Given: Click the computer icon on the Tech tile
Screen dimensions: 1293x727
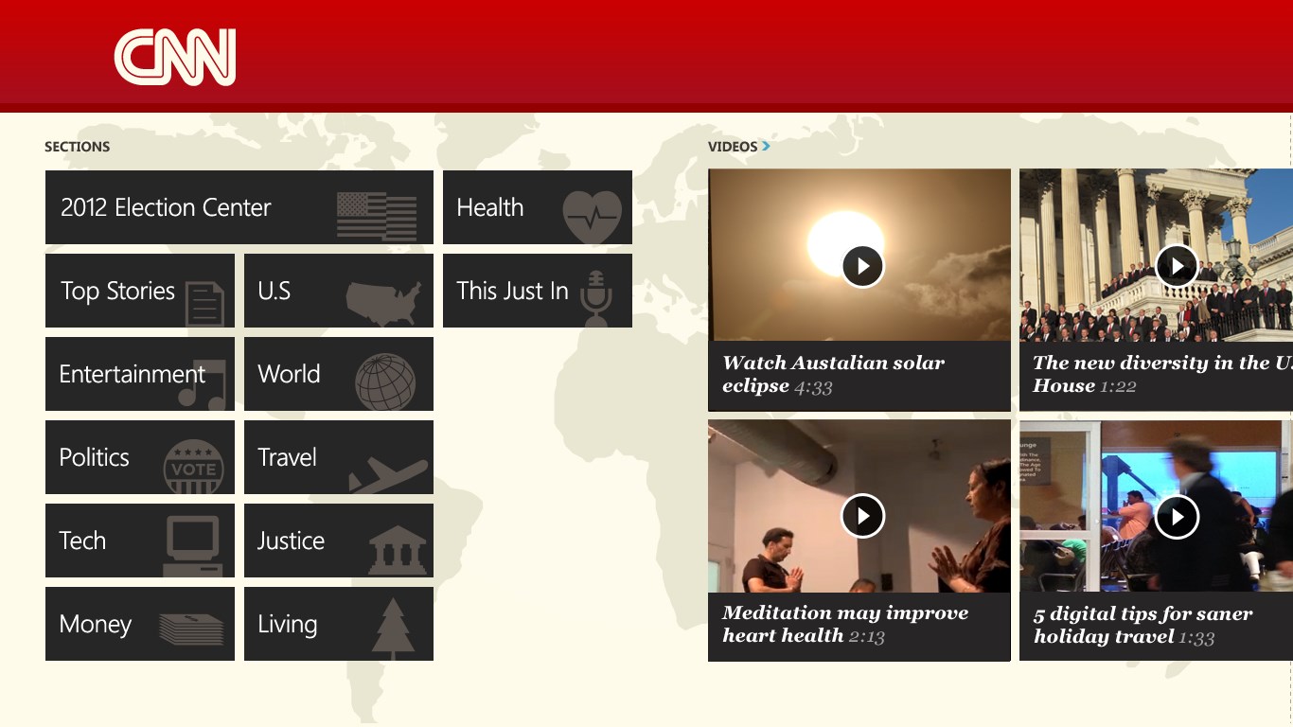Looking at the screenshot, I should point(193,547).
